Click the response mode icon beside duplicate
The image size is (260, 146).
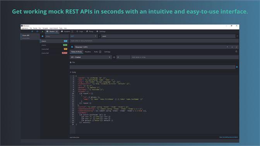(237, 47)
